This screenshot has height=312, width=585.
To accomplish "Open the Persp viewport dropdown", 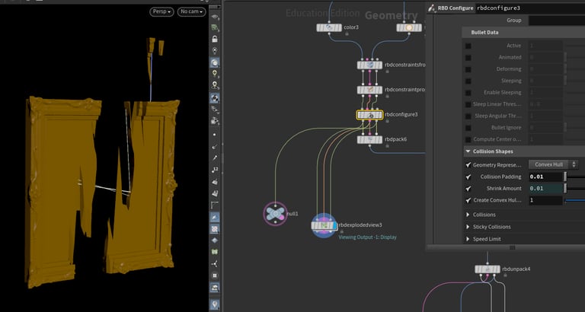I will [x=162, y=12].
